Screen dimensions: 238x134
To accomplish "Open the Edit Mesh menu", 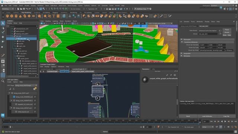I will click(54, 6).
